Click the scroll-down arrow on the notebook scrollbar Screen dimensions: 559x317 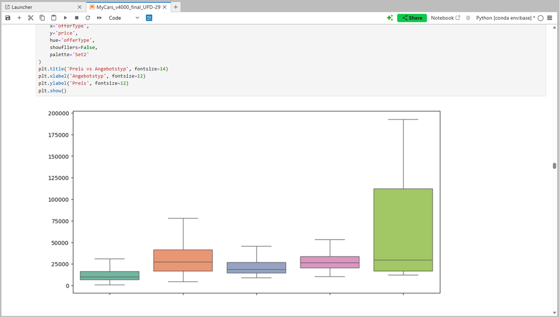tap(555, 313)
